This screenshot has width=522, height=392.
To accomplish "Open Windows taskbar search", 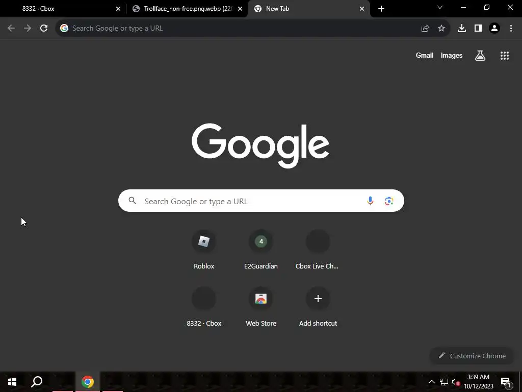I will pyautogui.click(x=37, y=382).
